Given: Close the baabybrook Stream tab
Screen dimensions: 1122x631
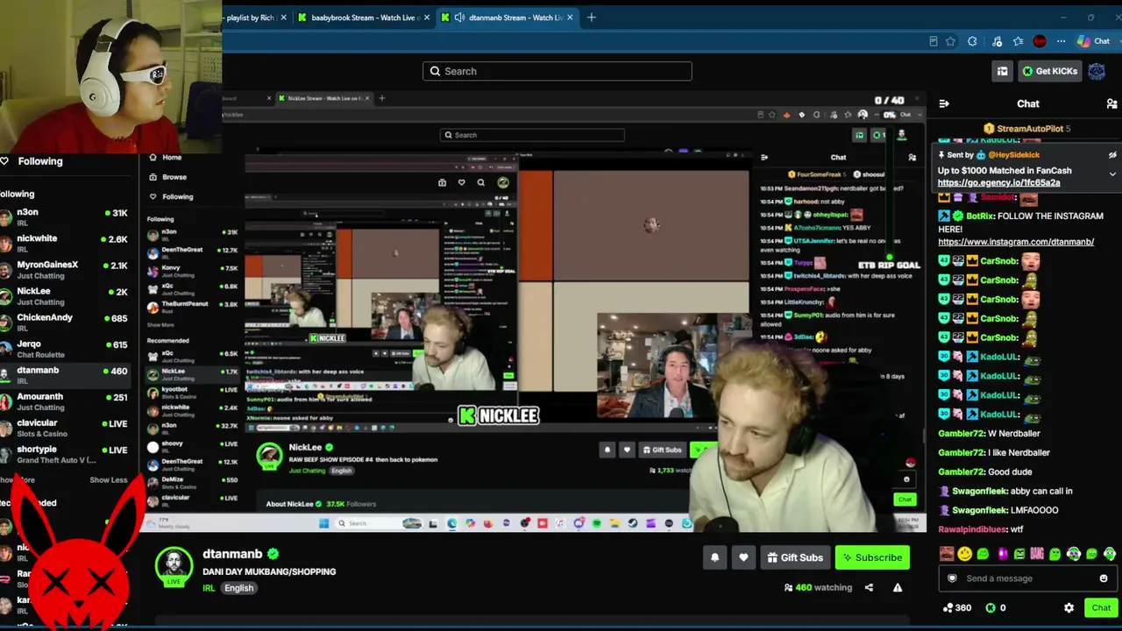Looking at the screenshot, I should [427, 18].
